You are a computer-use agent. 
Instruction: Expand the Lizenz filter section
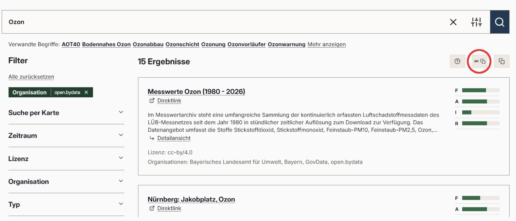click(121, 158)
